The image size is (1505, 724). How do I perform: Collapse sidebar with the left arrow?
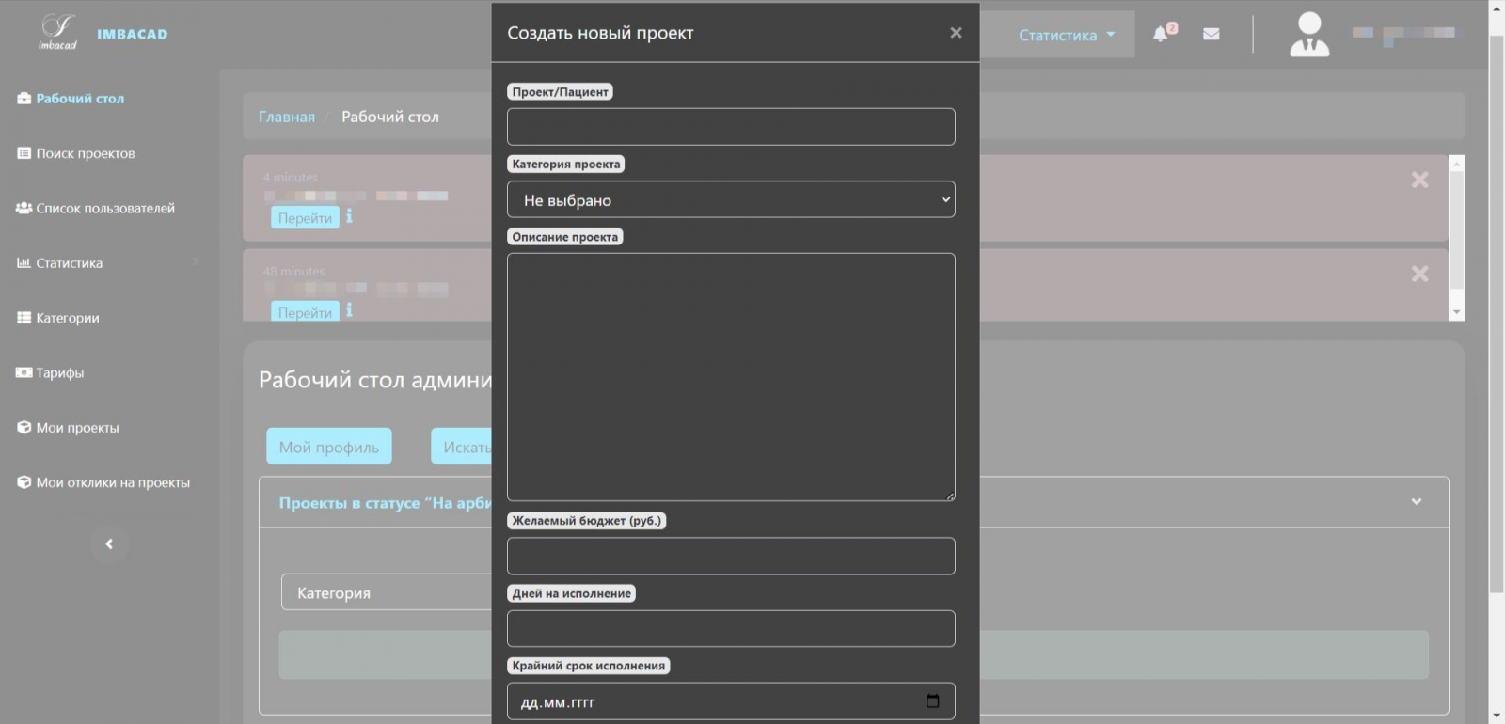tap(109, 544)
